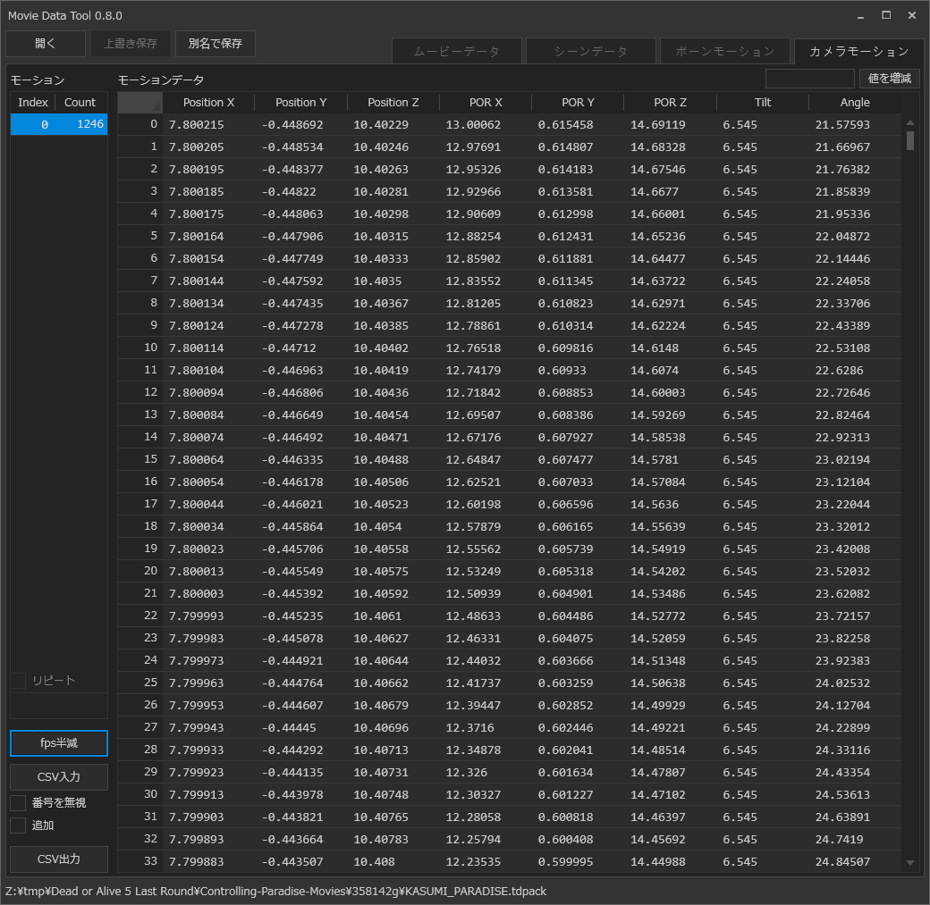930x905 pixels.
Task: Click the CSV入力 button
Action: [x=59, y=777]
